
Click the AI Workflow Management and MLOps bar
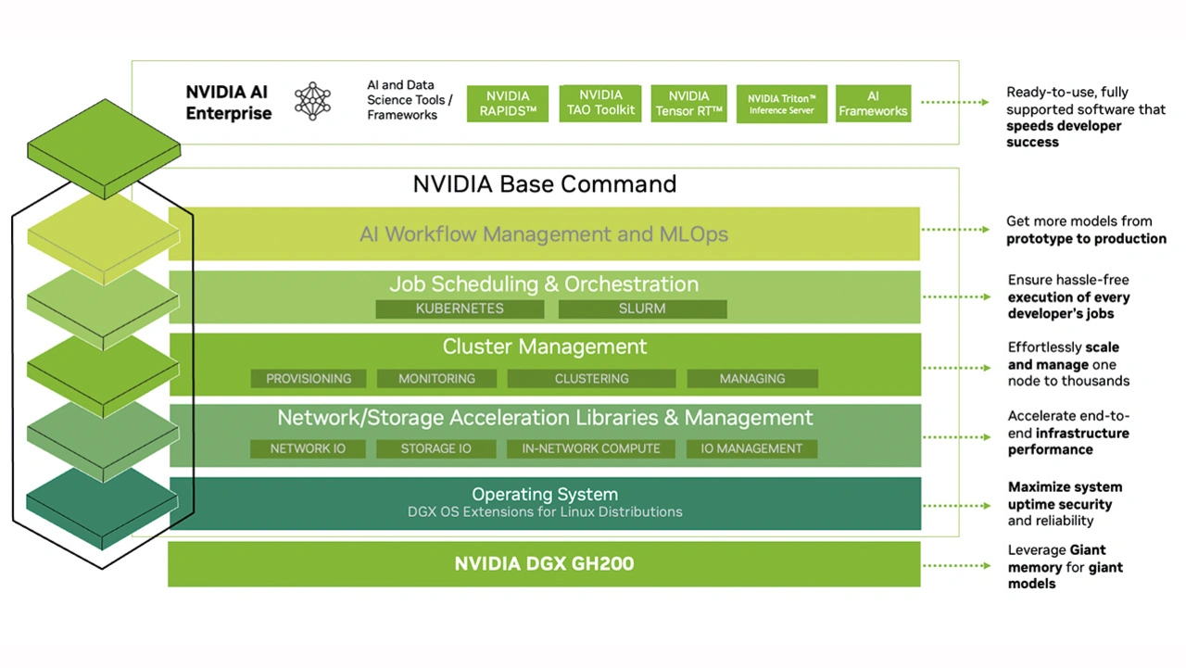(x=544, y=234)
